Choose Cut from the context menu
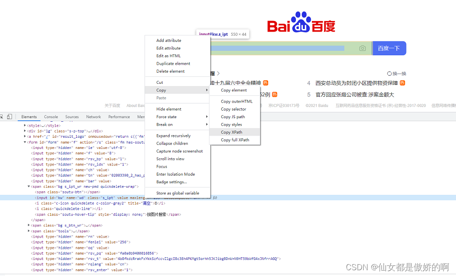The height and width of the screenshot is (276, 456). pyautogui.click(x=178, y=82)
